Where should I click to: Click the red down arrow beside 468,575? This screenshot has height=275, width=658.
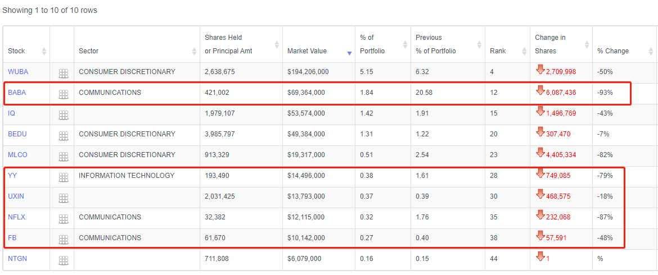[540, 194]
